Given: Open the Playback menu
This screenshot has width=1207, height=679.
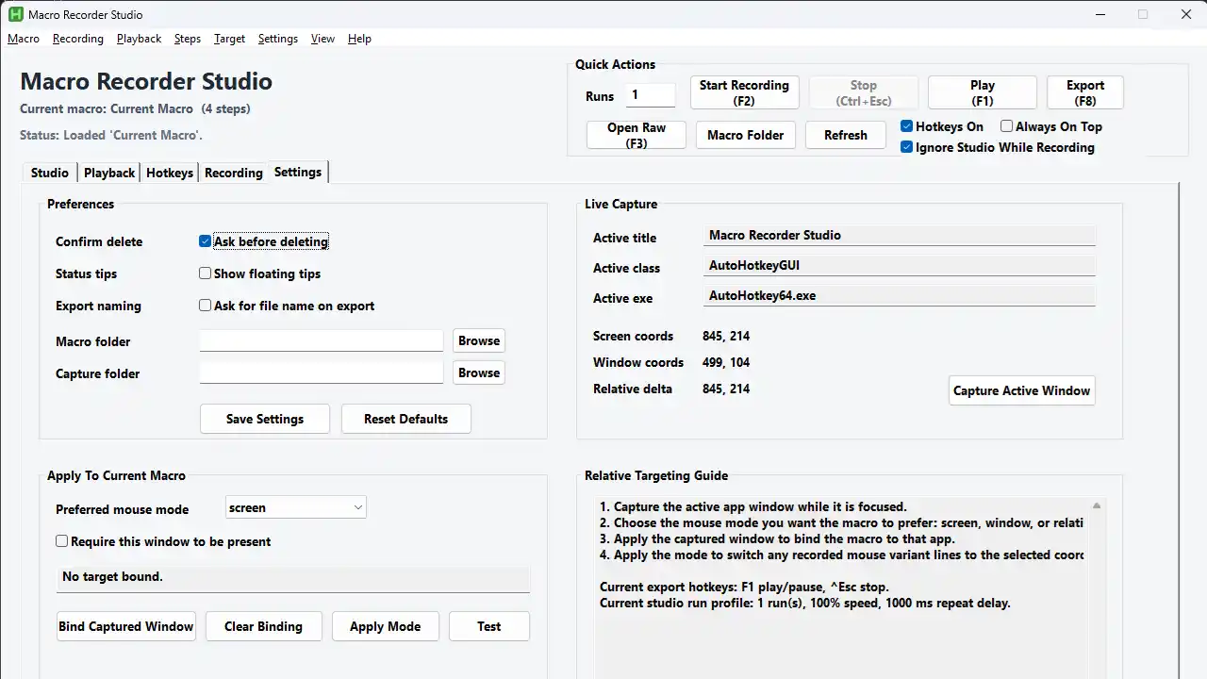Looking at the screenshot, I should (x=140, y=39).
